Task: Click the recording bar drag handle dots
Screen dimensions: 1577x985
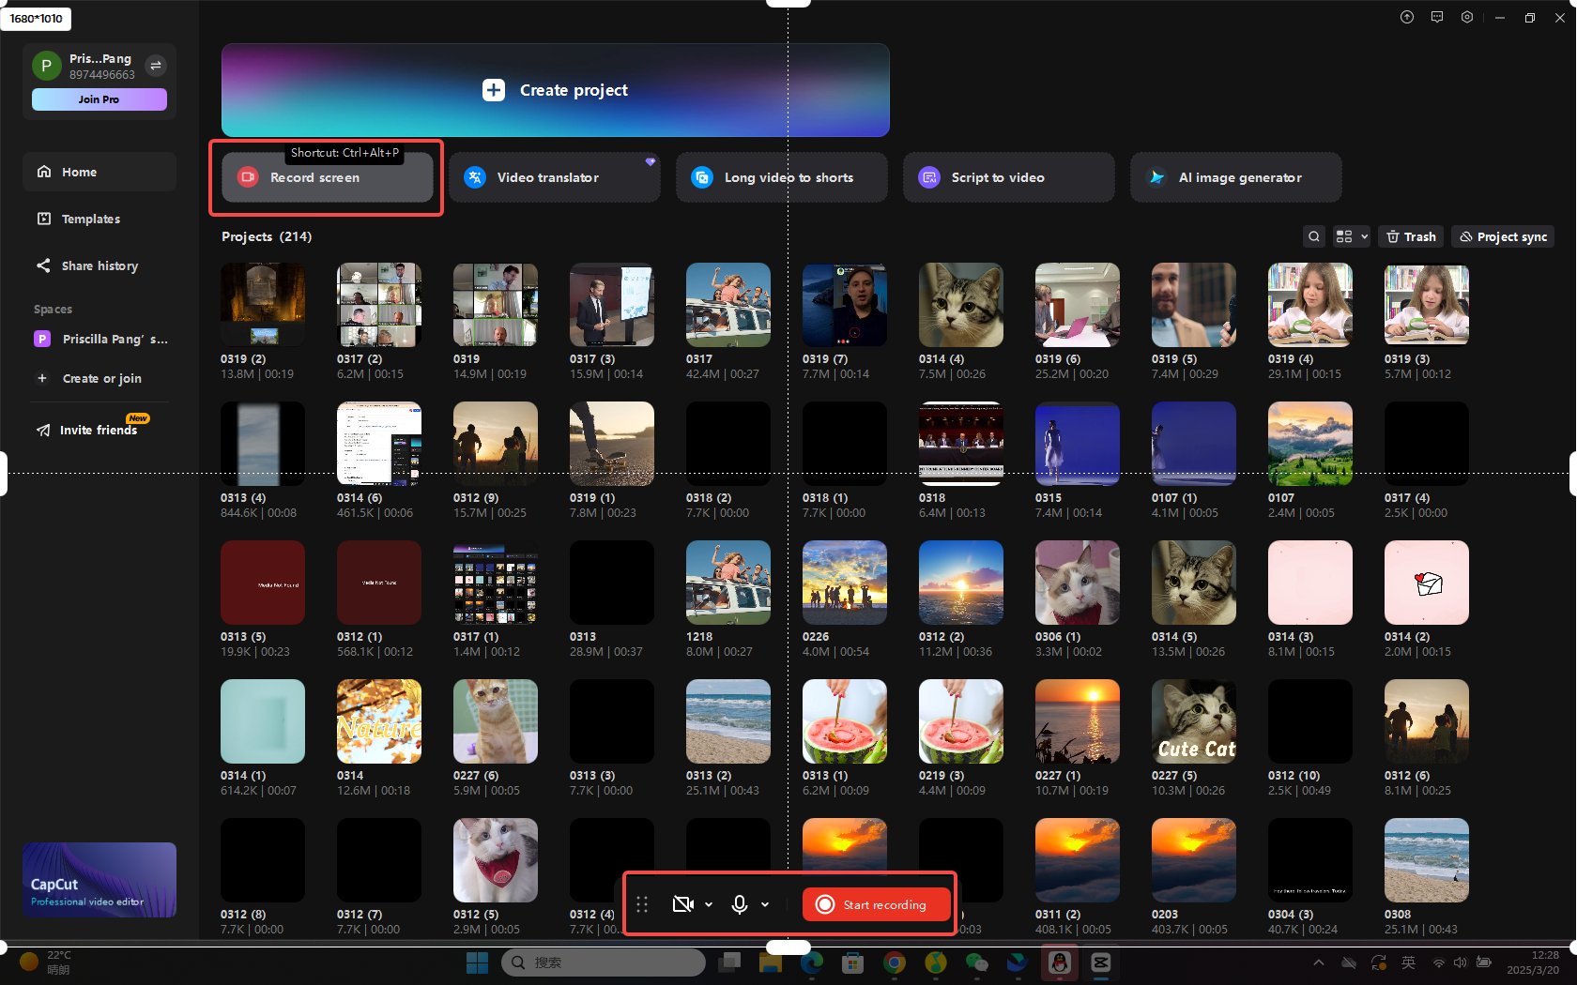Action: (x=642, y=904)
